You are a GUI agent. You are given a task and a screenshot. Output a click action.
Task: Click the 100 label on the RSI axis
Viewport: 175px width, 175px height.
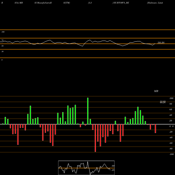3,32
